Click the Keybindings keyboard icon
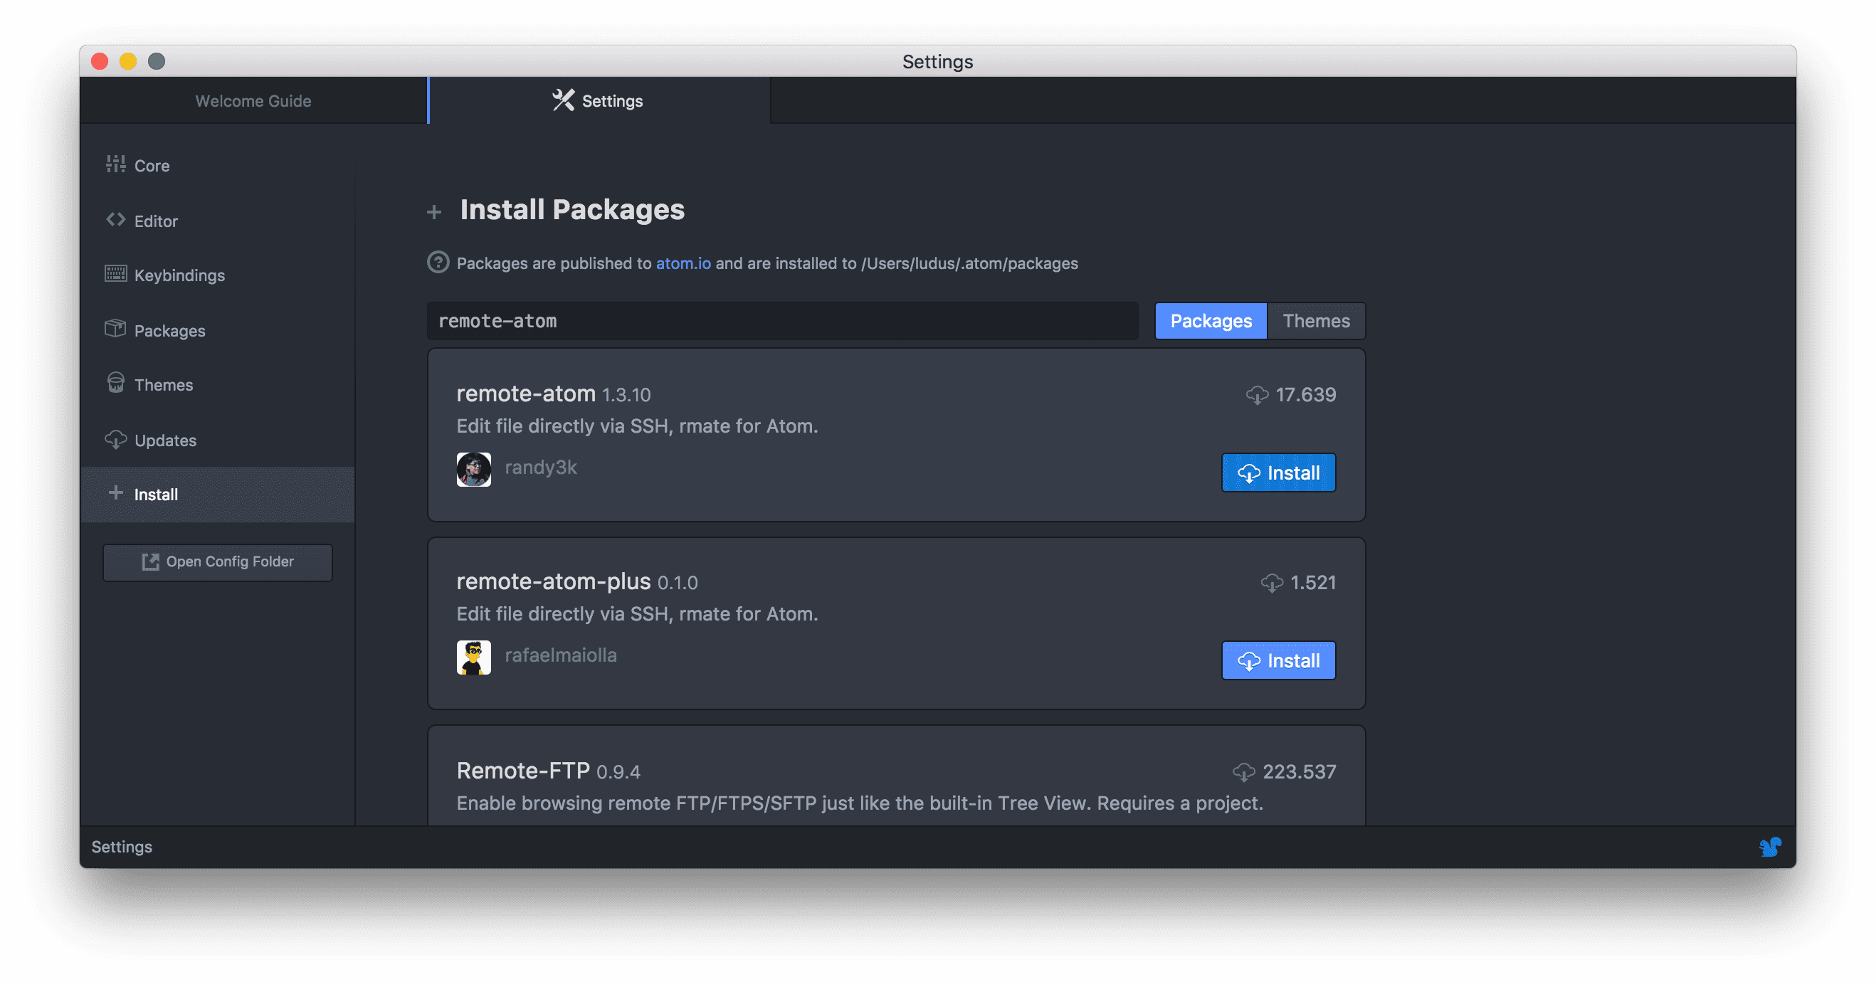Image resolution: width=1876 pixels, height=982 pixels. point(115,274)
